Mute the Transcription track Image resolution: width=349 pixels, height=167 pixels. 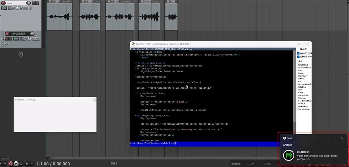(x=7, y=39)
